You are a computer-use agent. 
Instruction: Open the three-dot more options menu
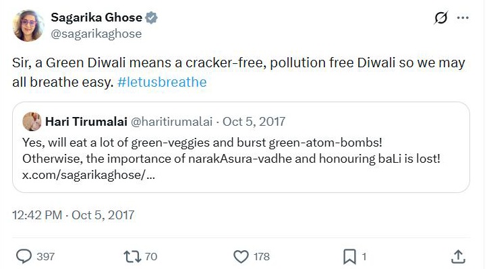click(x=463, y=19)
